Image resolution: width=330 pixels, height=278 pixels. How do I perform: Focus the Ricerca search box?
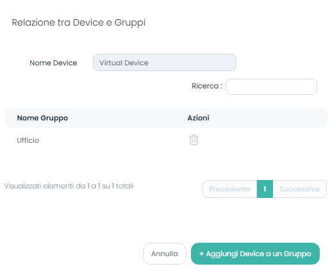[x=271, y=86]
